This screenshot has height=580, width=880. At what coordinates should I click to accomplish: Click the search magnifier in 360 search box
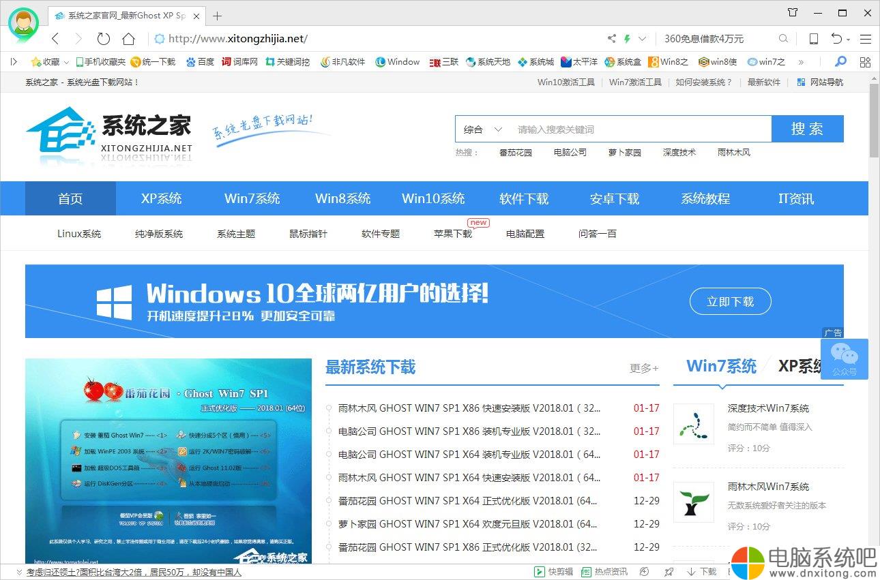tap(783, 39)
